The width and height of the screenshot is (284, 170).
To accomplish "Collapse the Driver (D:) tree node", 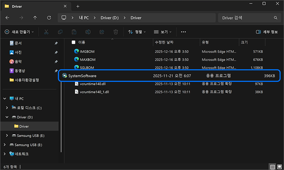I will point(7,117).
